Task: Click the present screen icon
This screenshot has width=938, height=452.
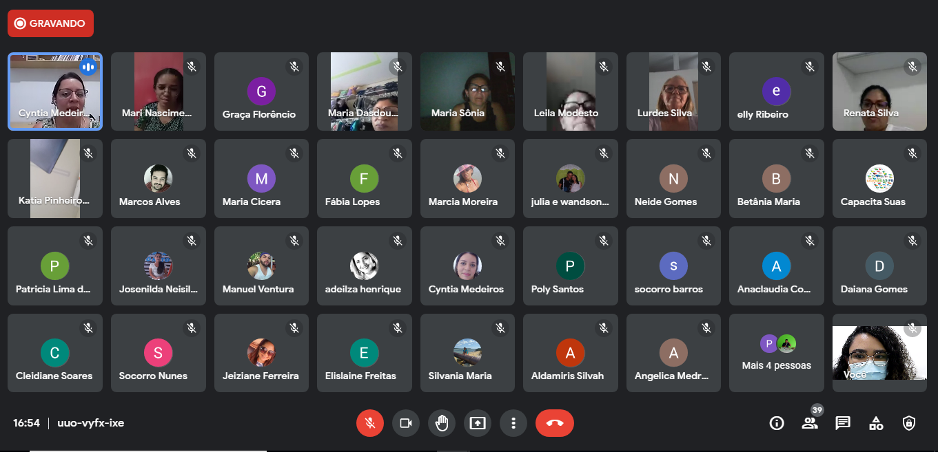Action: [x=478, y=423]
